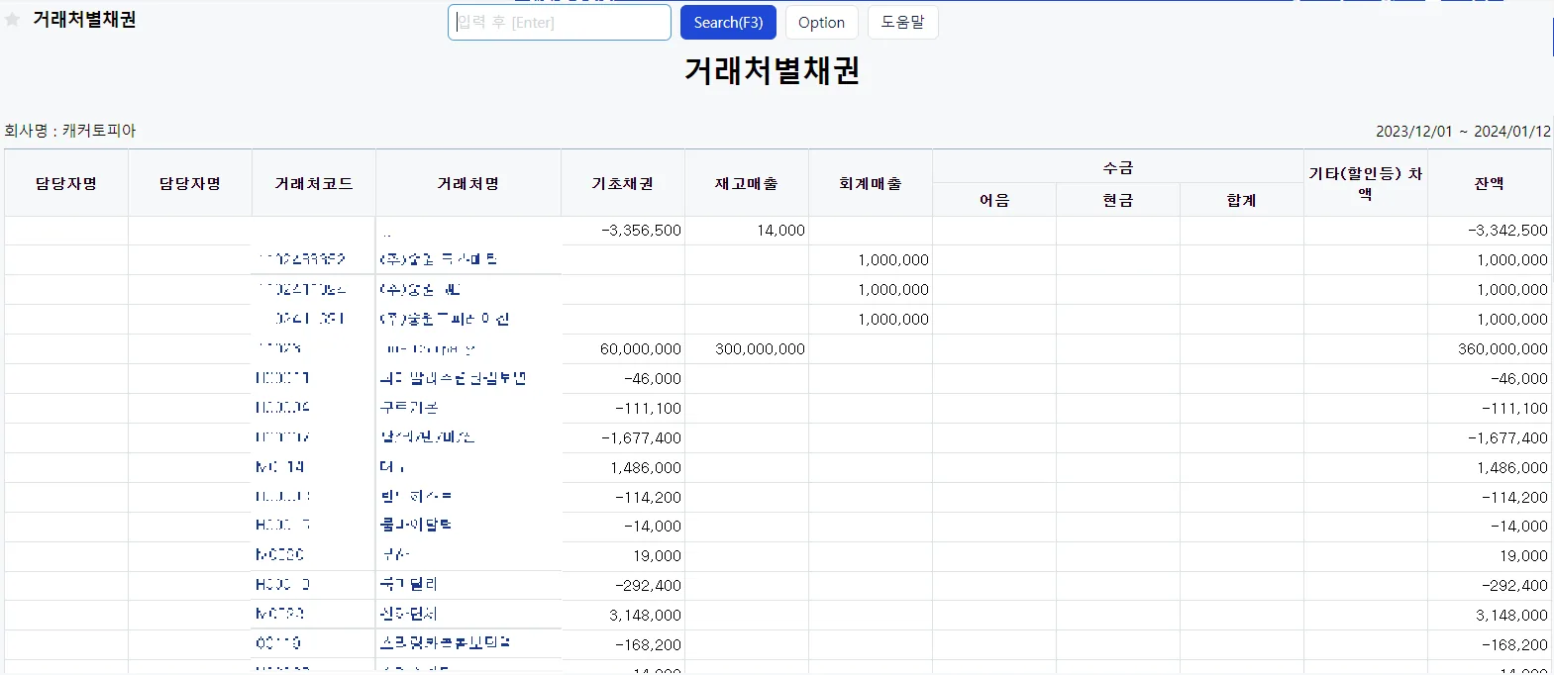Open the Option button

[x=821, y=22]
